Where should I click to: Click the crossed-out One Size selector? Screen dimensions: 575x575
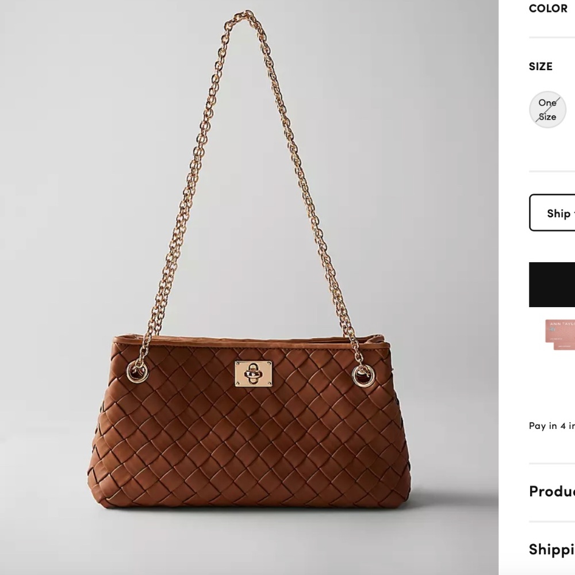(547, 109)
